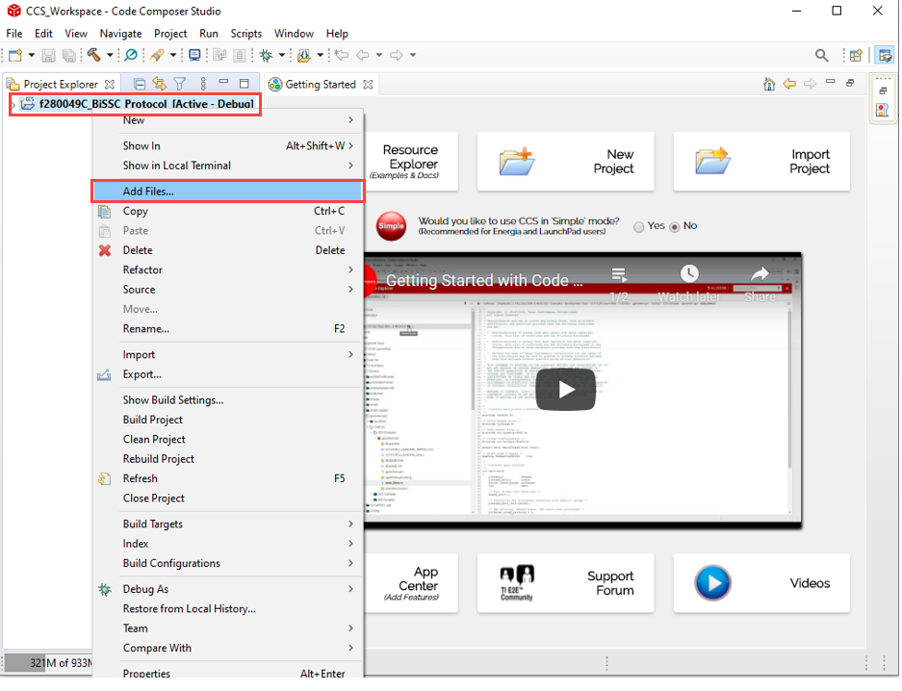902x691 pixels.
Task: Open the Debug dropdown arrow beside bug icon
Action: (x=282, y=56)
